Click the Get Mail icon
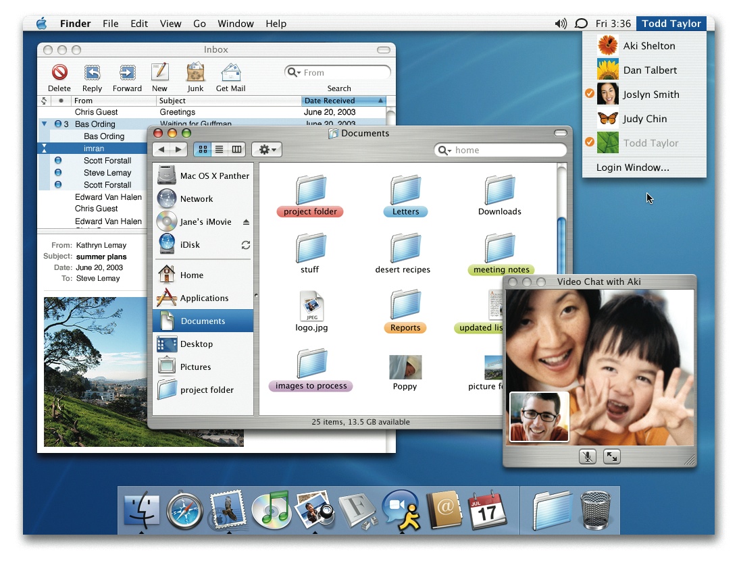Viewport: 739px width, 563px height. click(231, 72)
